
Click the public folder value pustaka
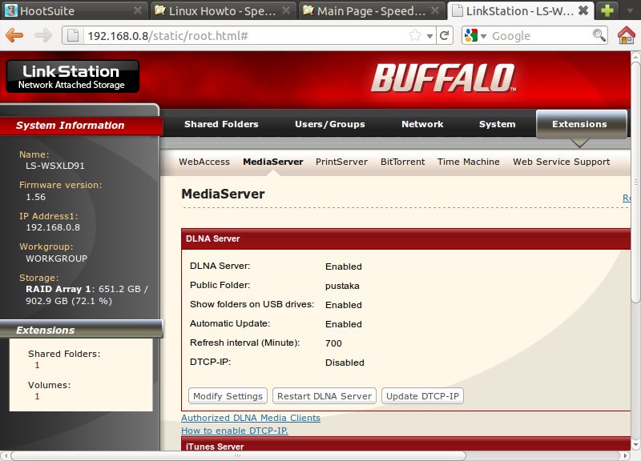pyautogui.click(x=342, y=286)
